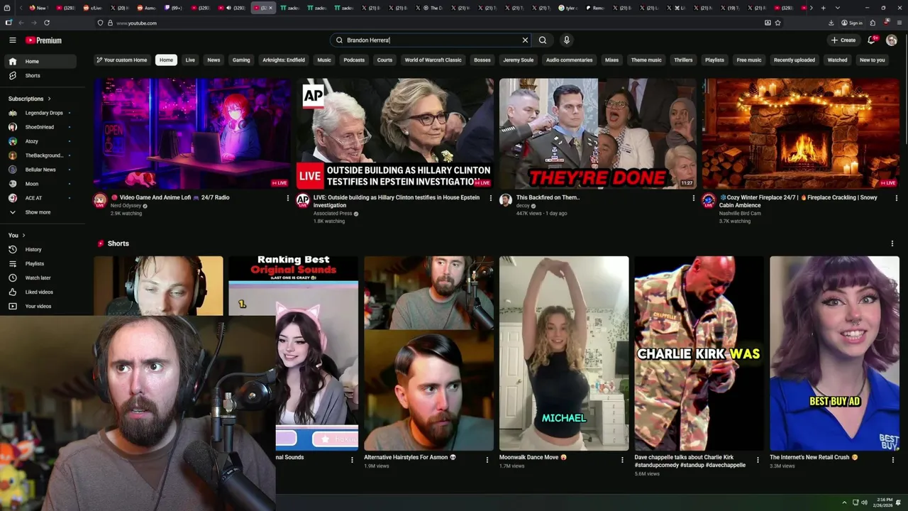The height and width of the screenshot is (511, 908).
Task: Expand the You section header
Action: 17,235
